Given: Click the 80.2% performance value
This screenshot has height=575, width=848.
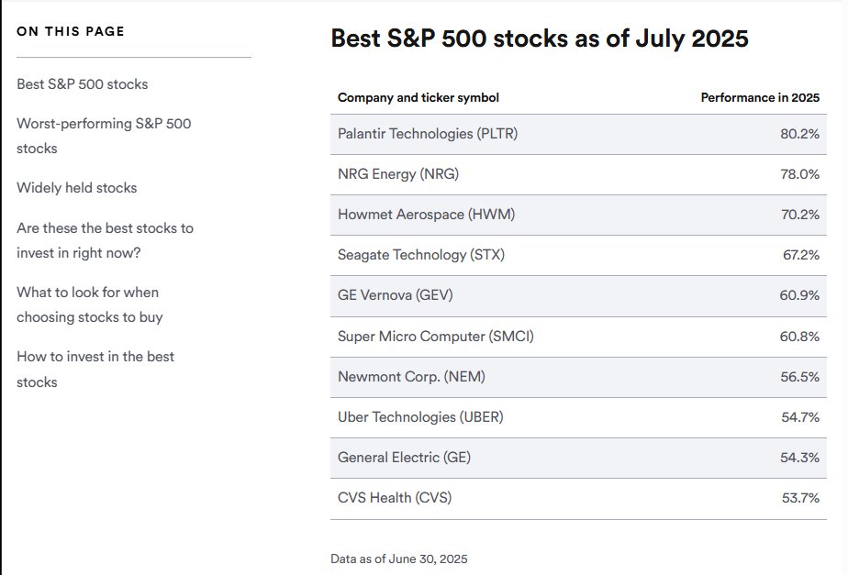Looking at the screenshot, I should coord(799,134).
